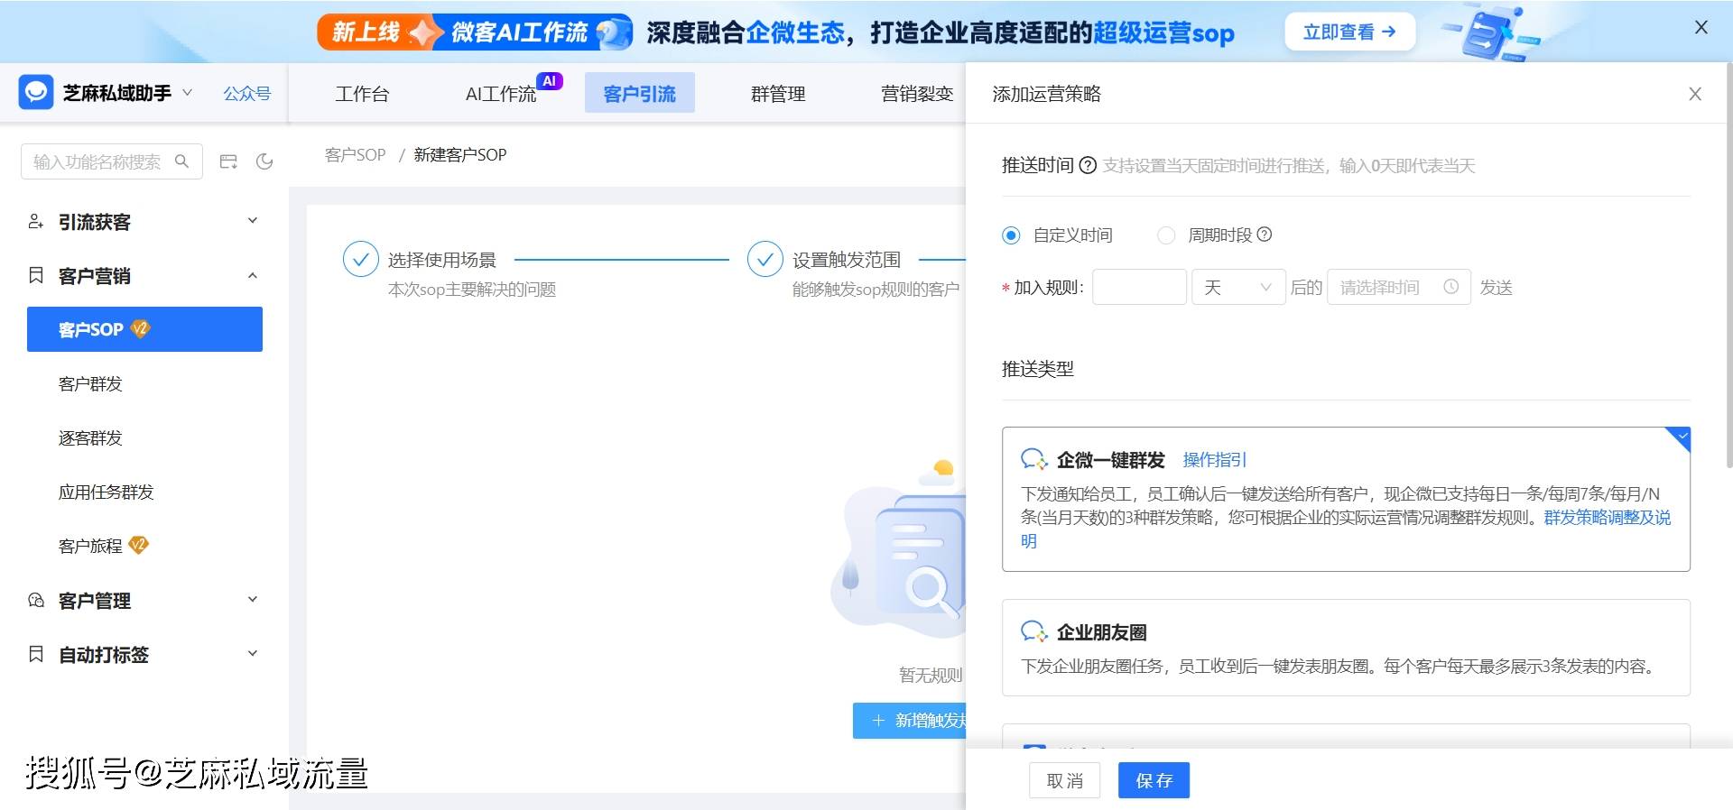1733x810 pixels.
Task: Click the 设置触发范围 step check icon
Action: 765,259
